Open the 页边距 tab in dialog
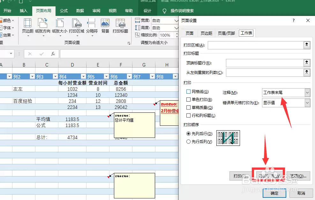315x200 pixels. click(x=206, y=33)
